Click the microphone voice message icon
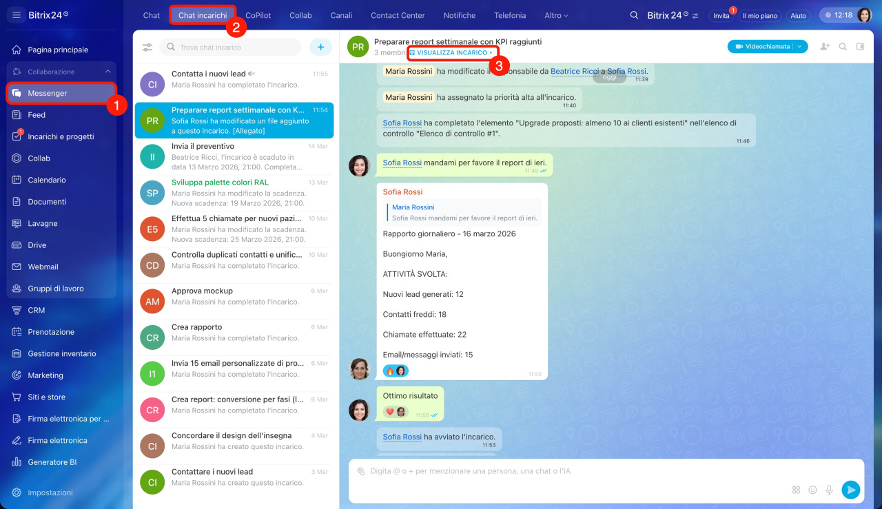 tap(829, 490)
